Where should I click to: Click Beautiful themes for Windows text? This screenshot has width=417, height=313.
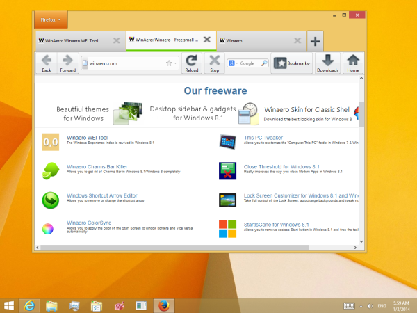[83, 113]
